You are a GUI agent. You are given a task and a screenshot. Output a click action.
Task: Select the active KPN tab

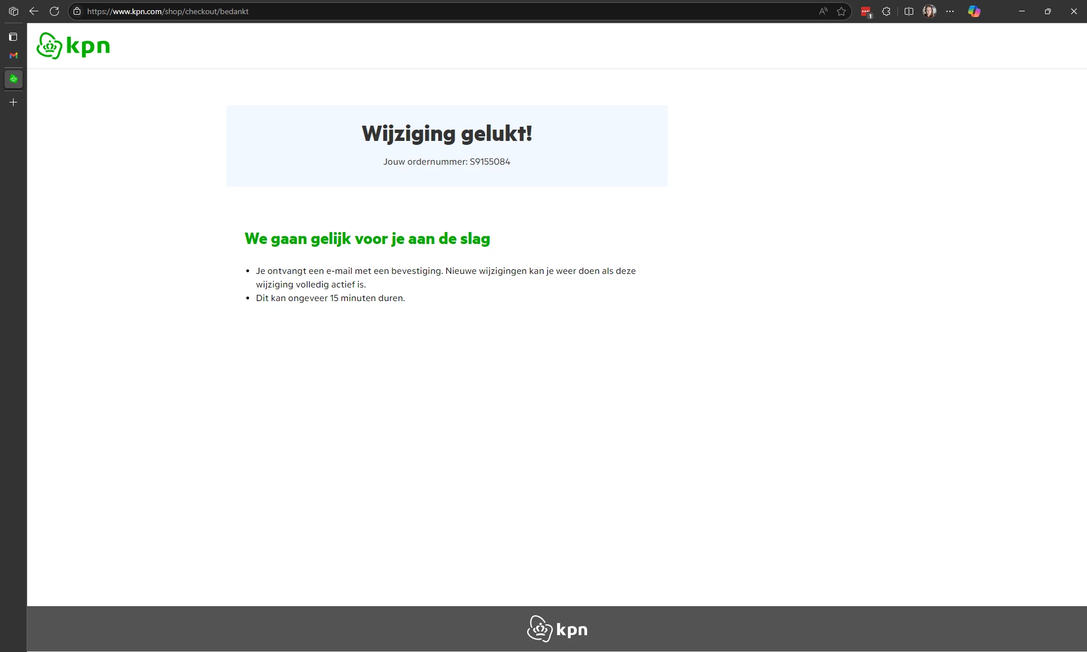14,79
